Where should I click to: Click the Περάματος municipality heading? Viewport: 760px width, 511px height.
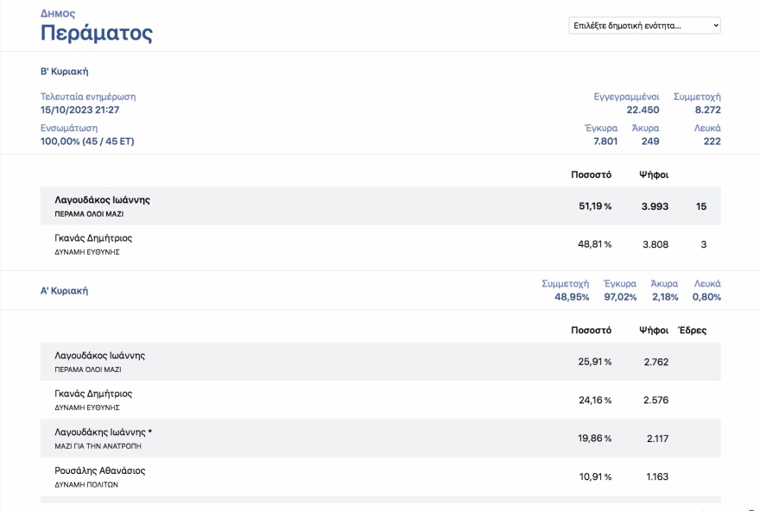pyautogui.click(x=97, y=34)
